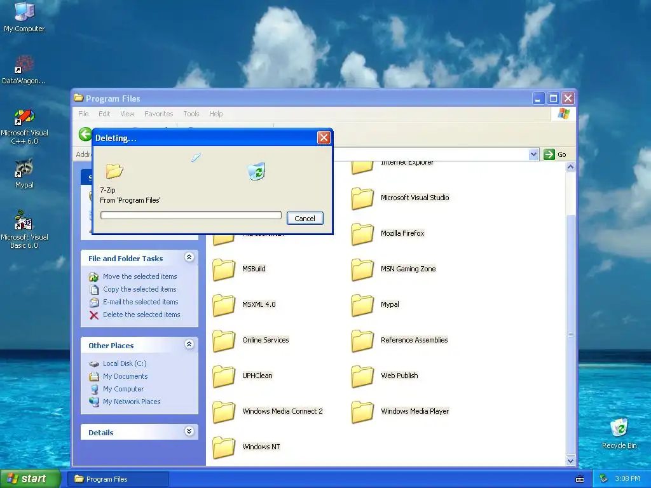Screen dimensions: 651x488
Task: Close the Deleting dialog
Action: [324, 137]
